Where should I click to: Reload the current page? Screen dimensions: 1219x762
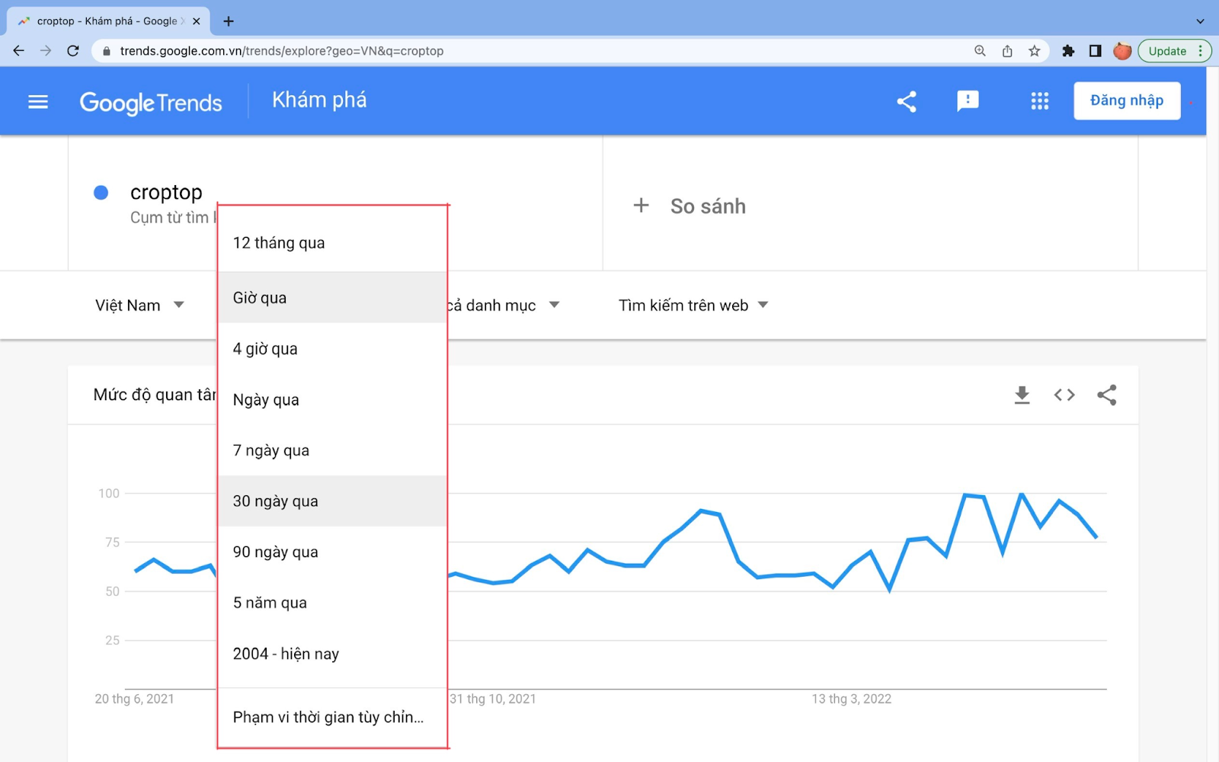pyautogui.click(x=73, y=51)
